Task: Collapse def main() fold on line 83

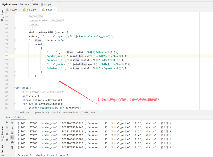Action: pyautogui.click(x=15, y=88)
